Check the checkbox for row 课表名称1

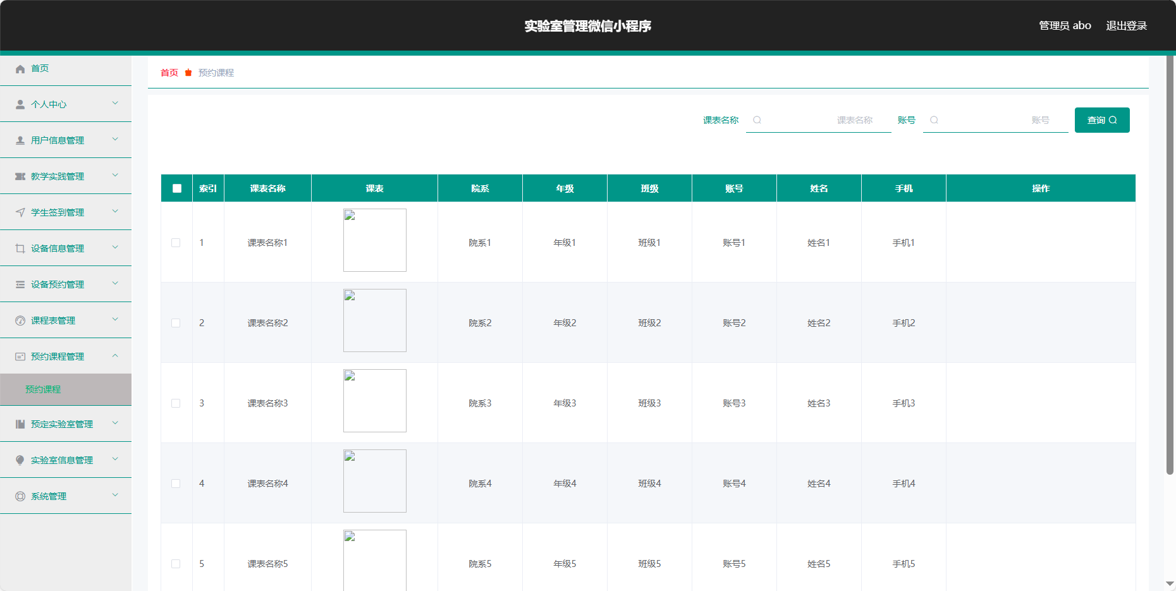coord(176,243)
